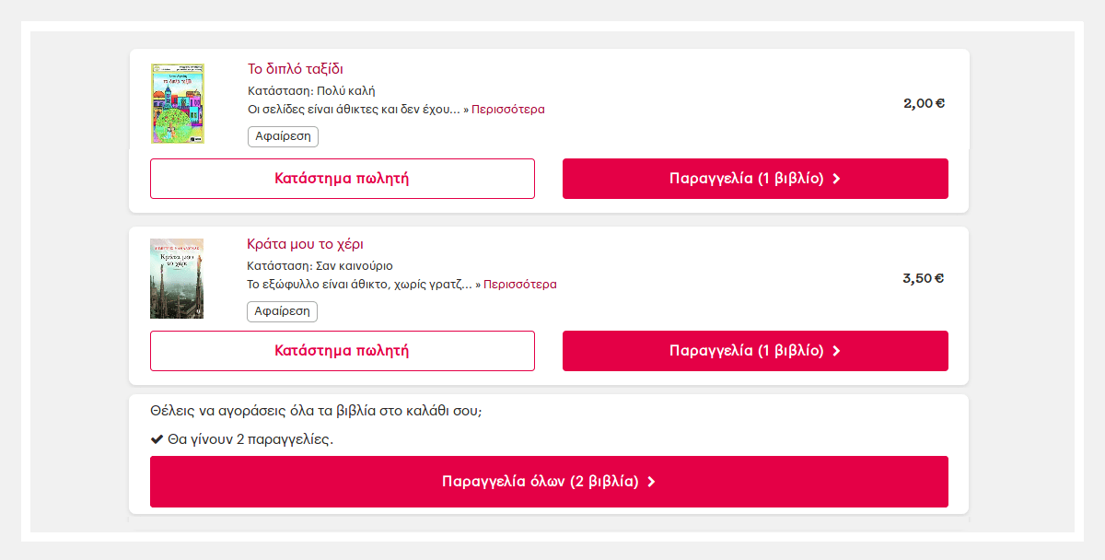Screen dimensions: 1105x560
Task: Click chevron arrow in Το διπλό ταξίδι order button
Action: 836,179
